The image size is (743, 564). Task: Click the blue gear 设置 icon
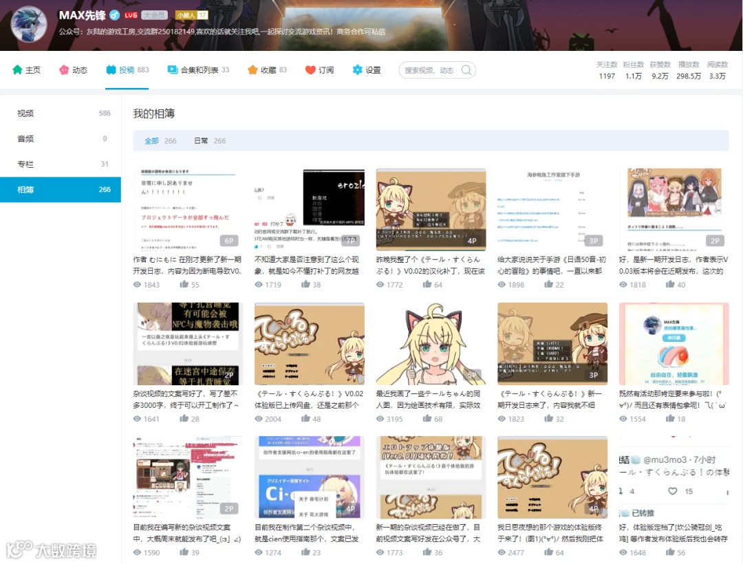357,70
